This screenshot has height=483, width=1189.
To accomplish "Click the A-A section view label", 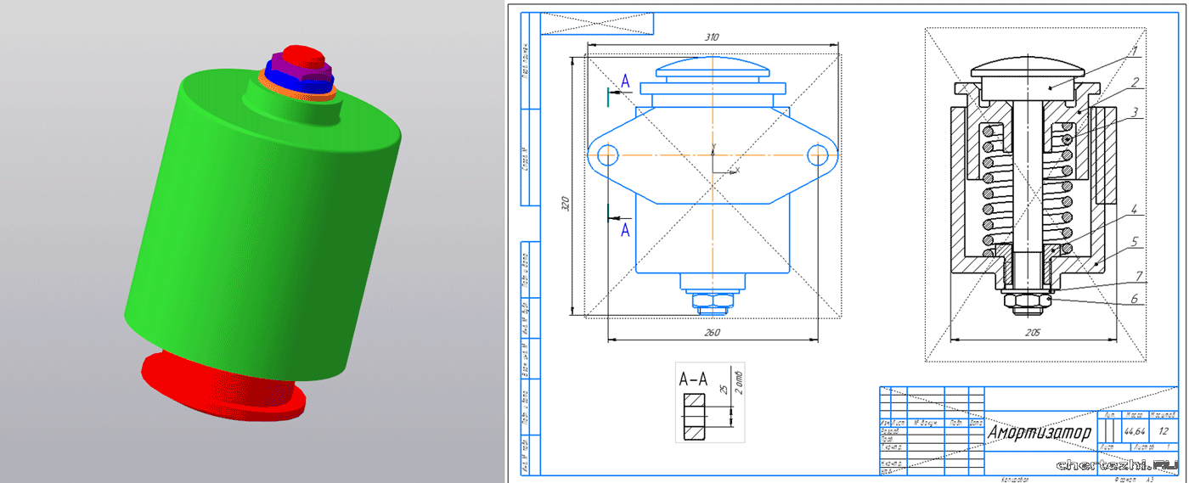I will 692,380.
